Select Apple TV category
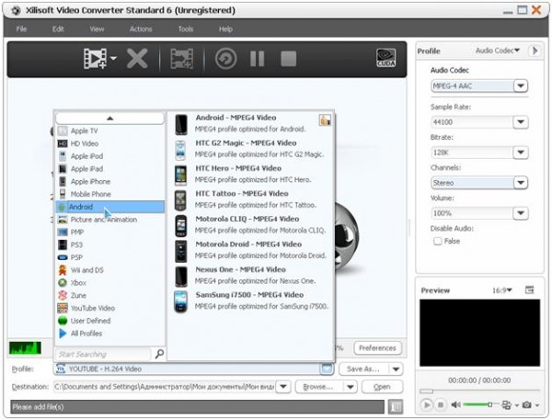The width and height of the screenshot is (552, 420). click(110, 131)
